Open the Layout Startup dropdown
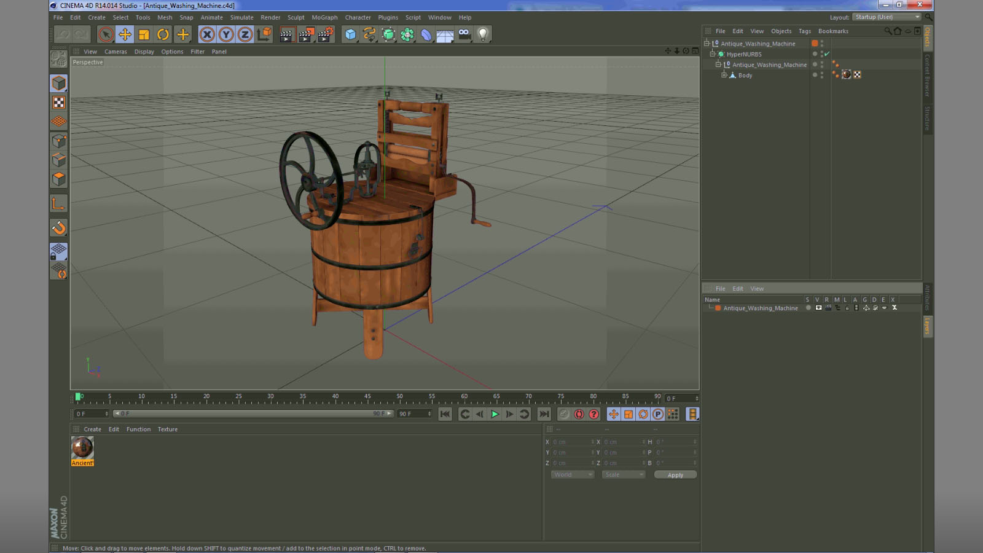The image size is (983, 553). click(887, 17)
